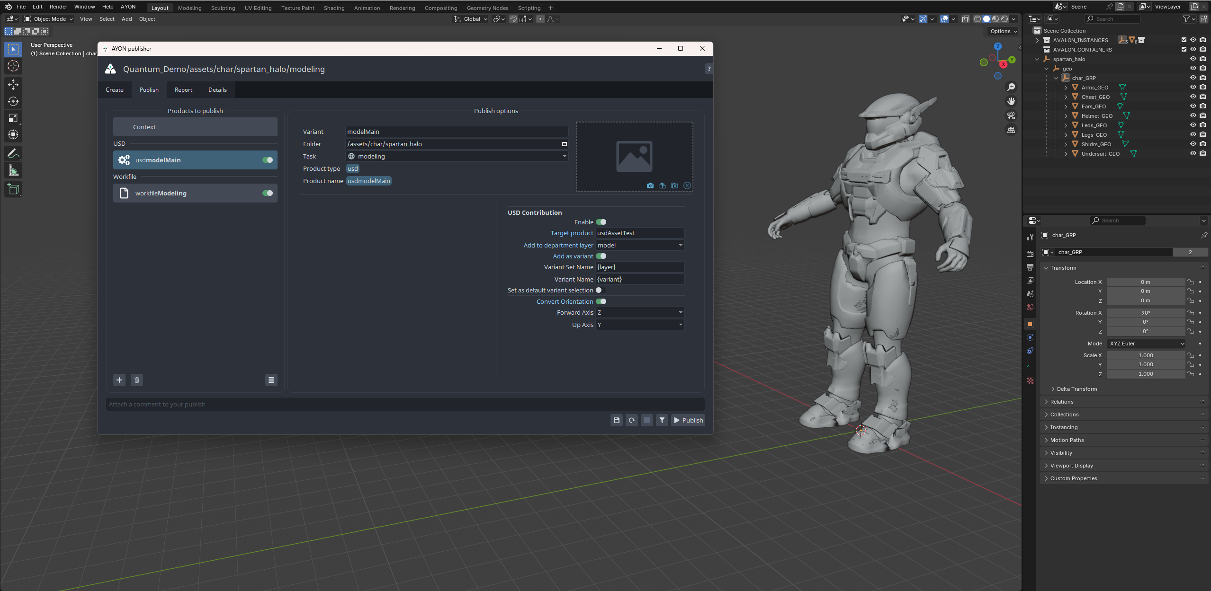Viewport: 1211px width, 591px height.
Task: Switch perspective/orthographic grid icon
Action: point(1011,130)
